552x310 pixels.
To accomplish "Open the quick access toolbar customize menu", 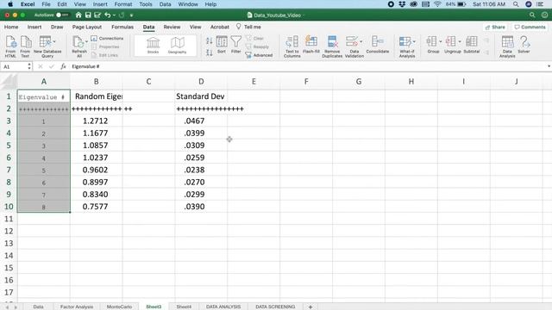I will pos(131,15).
